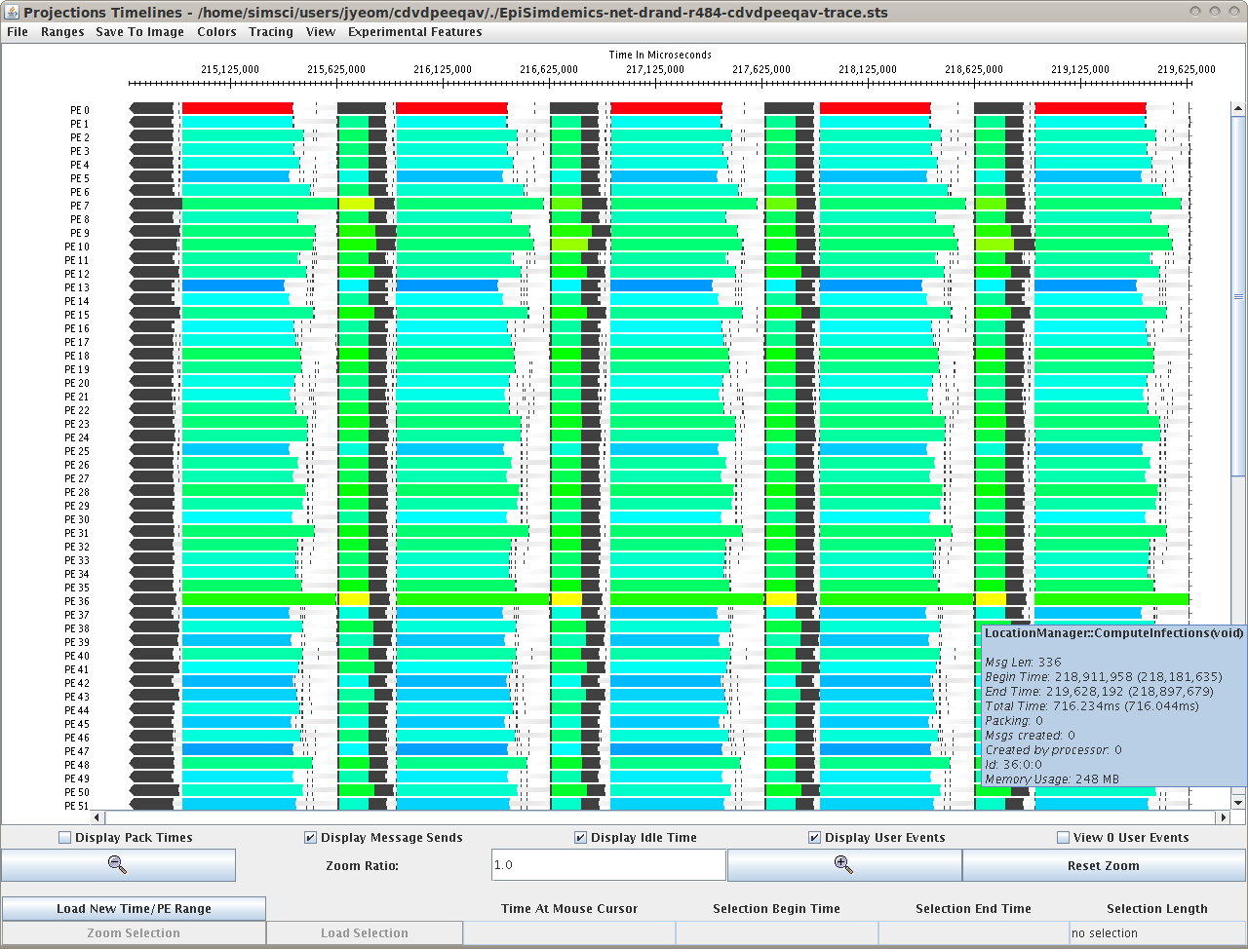Expand the Colors menu
Viewport: 1248px width, 949px height.
[x=216, y=32]
